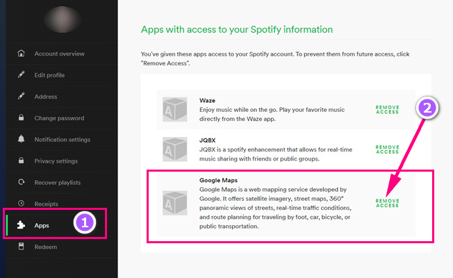The height and width of the screenshot is (278, 453).
Task: Click the Waze app thumbnail
Action: pyautogui.click(x=172, y=110)
